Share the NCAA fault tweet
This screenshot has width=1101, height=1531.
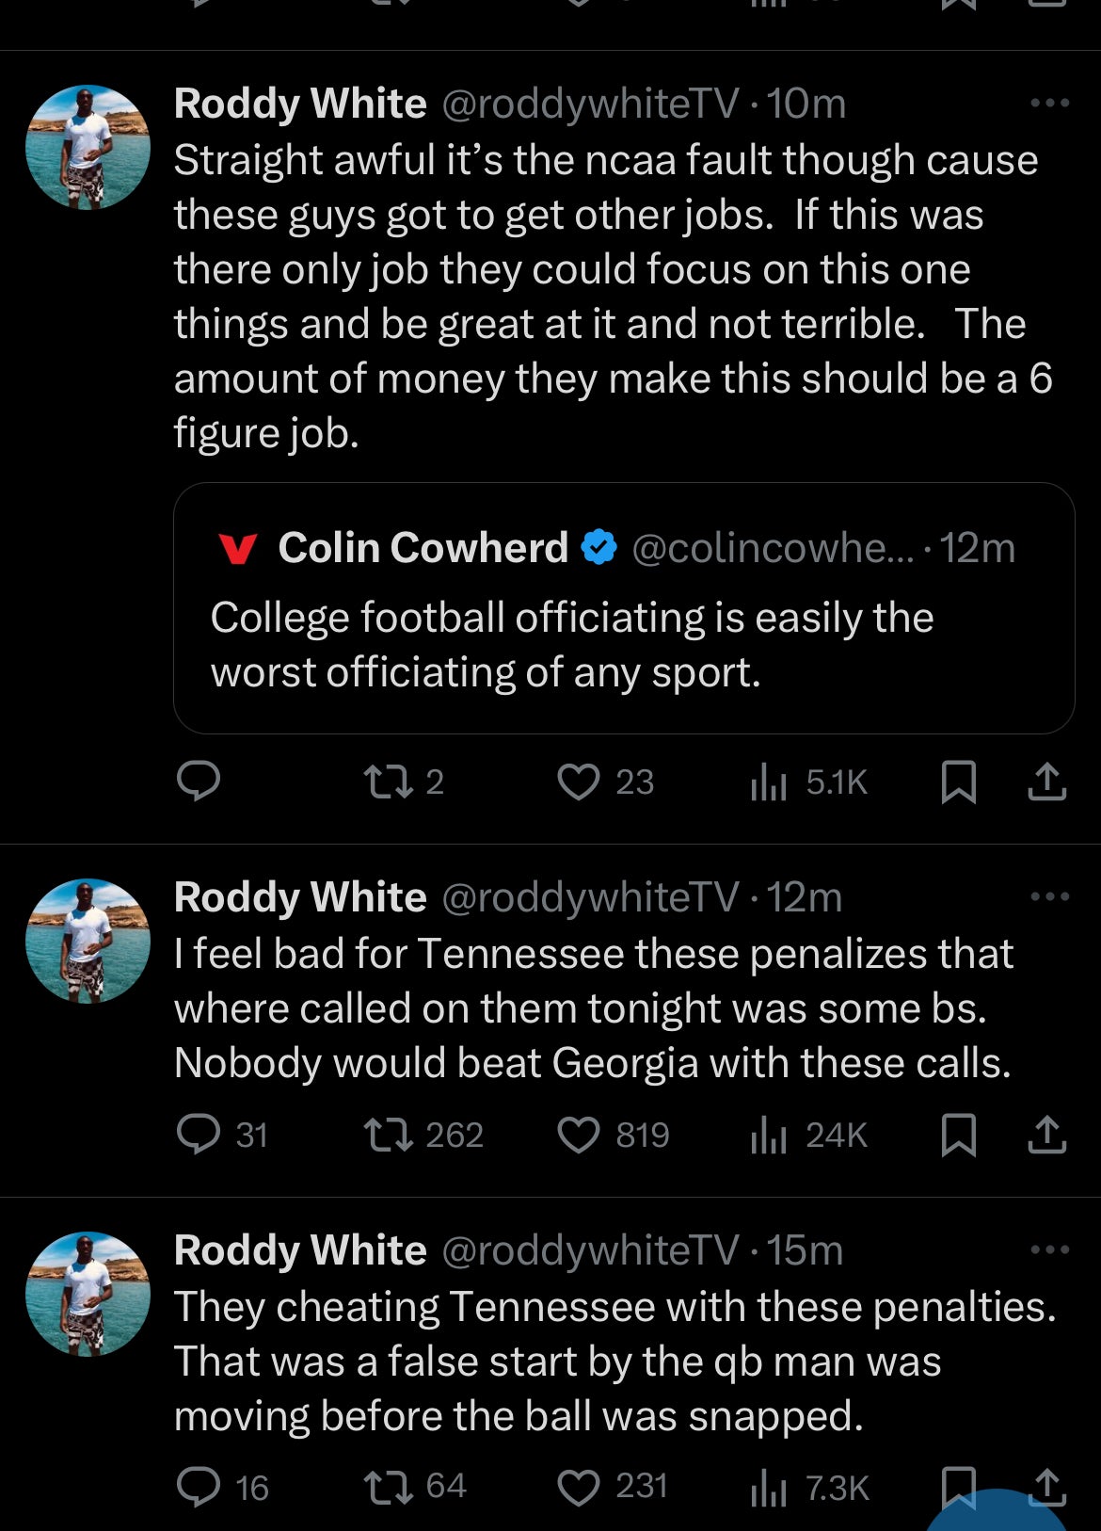coord(1046,782)
